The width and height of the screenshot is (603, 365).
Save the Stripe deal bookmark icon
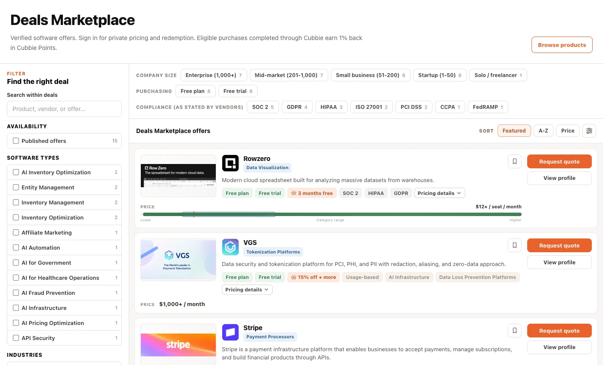click(x=515, y=331)
